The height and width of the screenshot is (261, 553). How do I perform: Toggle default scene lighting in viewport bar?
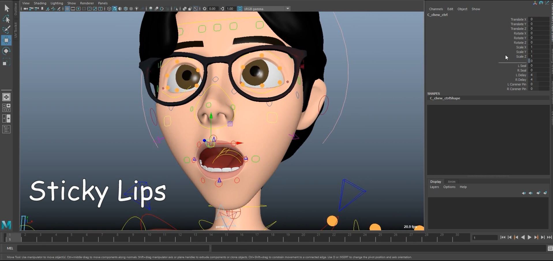[137, 9]
